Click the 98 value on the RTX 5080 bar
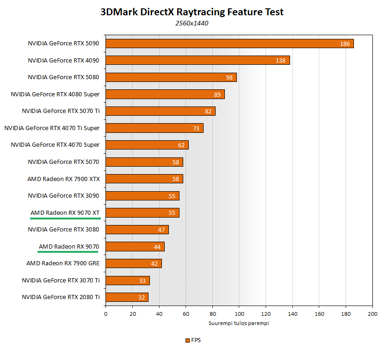Screen dimensions: 384x350 point(229,78)
